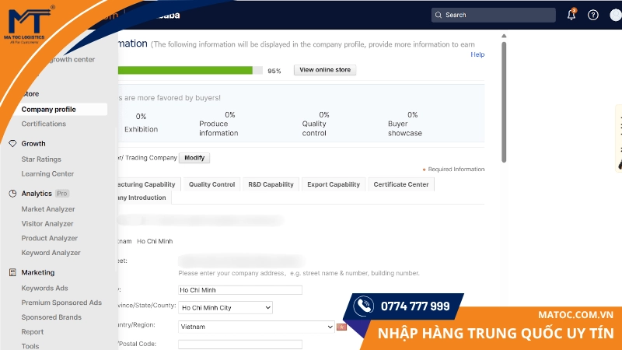This screenshot has height=350, width=622.
Task: Click the page vertical scrollbar thumb
Action: click(x=504, y=102)
